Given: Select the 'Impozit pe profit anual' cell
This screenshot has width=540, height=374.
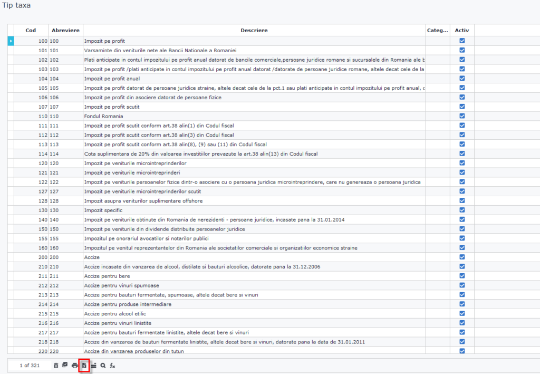Looking at the screenshot, I should point(112,78).
